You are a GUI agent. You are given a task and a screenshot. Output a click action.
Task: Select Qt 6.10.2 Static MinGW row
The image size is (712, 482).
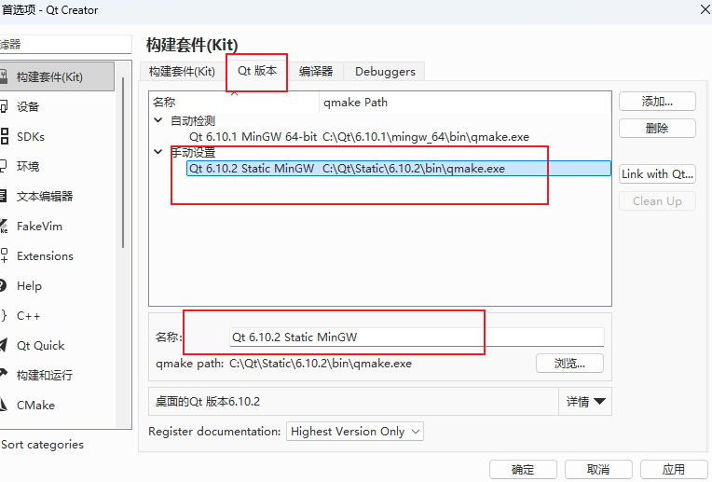click(398, 169)
